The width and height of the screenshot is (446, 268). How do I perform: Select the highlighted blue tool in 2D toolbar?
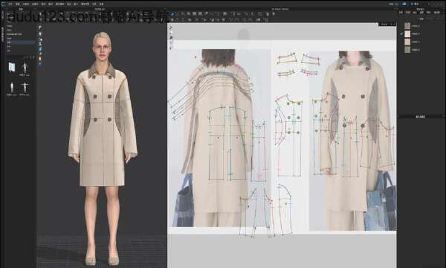coord(172,13)
